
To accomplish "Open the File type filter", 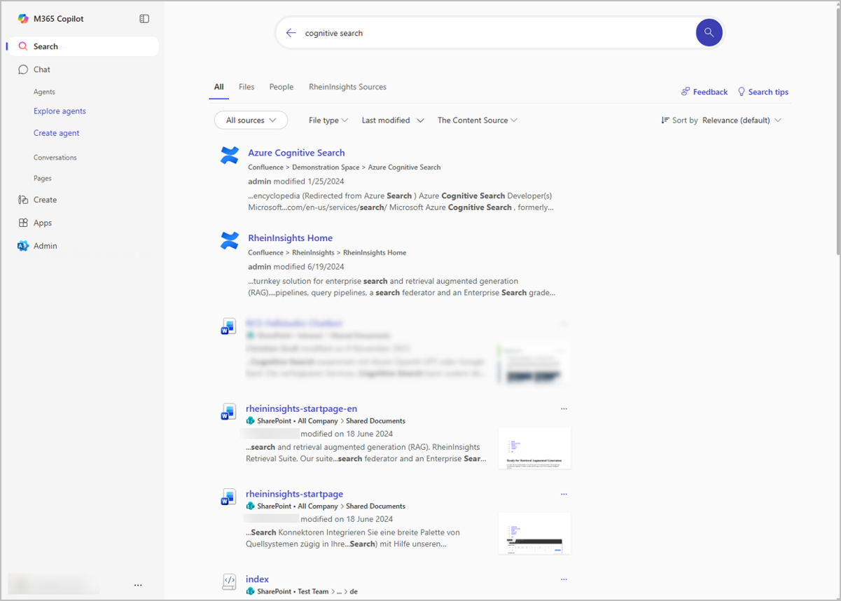I will point(328,120).
